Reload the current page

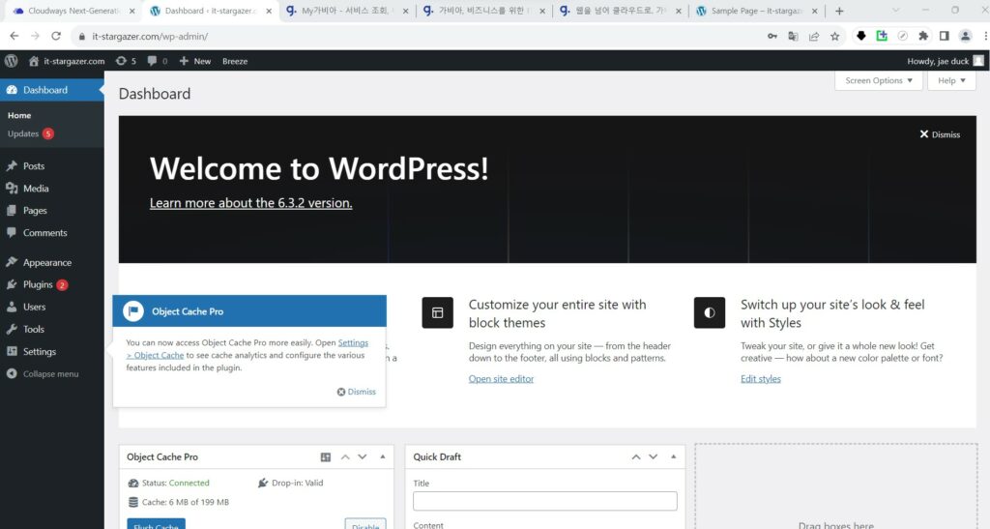tap(55, 36)
